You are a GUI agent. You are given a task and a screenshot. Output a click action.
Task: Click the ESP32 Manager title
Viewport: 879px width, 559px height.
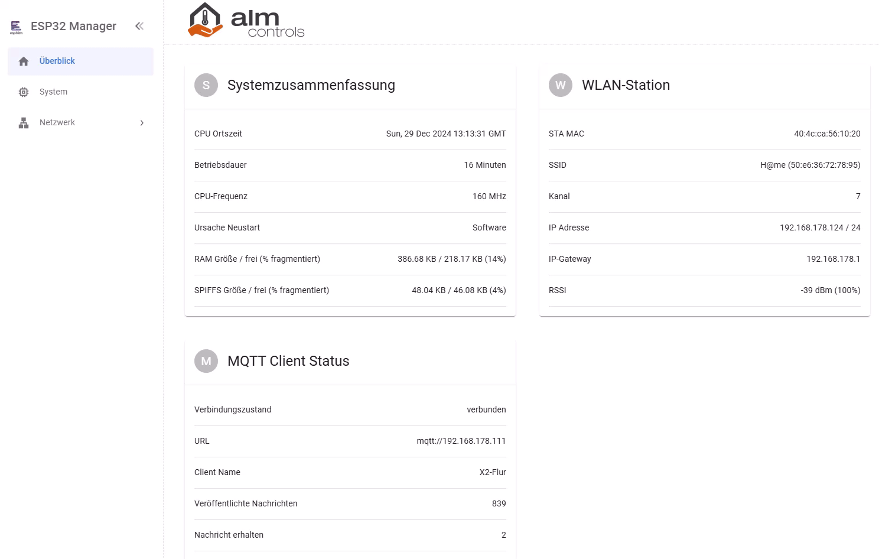(73, 26)
